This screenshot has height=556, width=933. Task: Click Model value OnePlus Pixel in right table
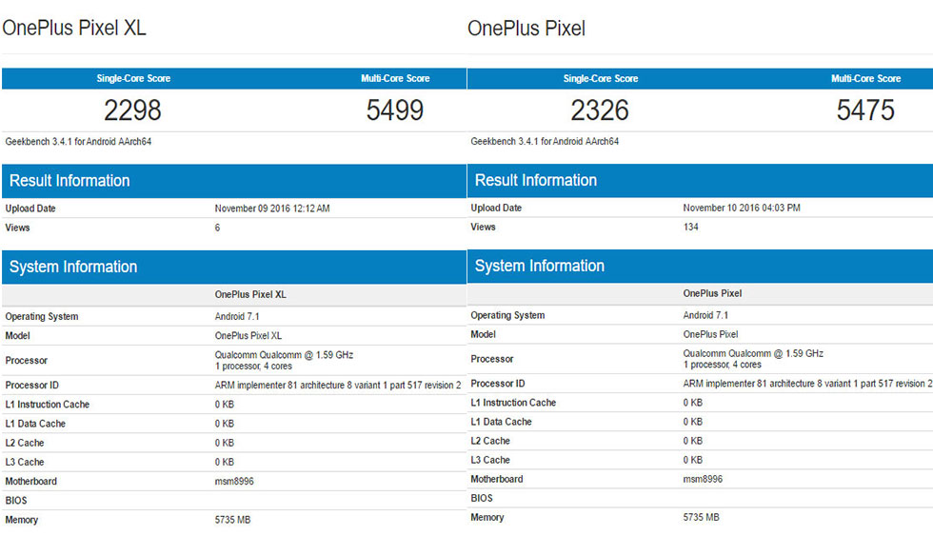point(710,334)
